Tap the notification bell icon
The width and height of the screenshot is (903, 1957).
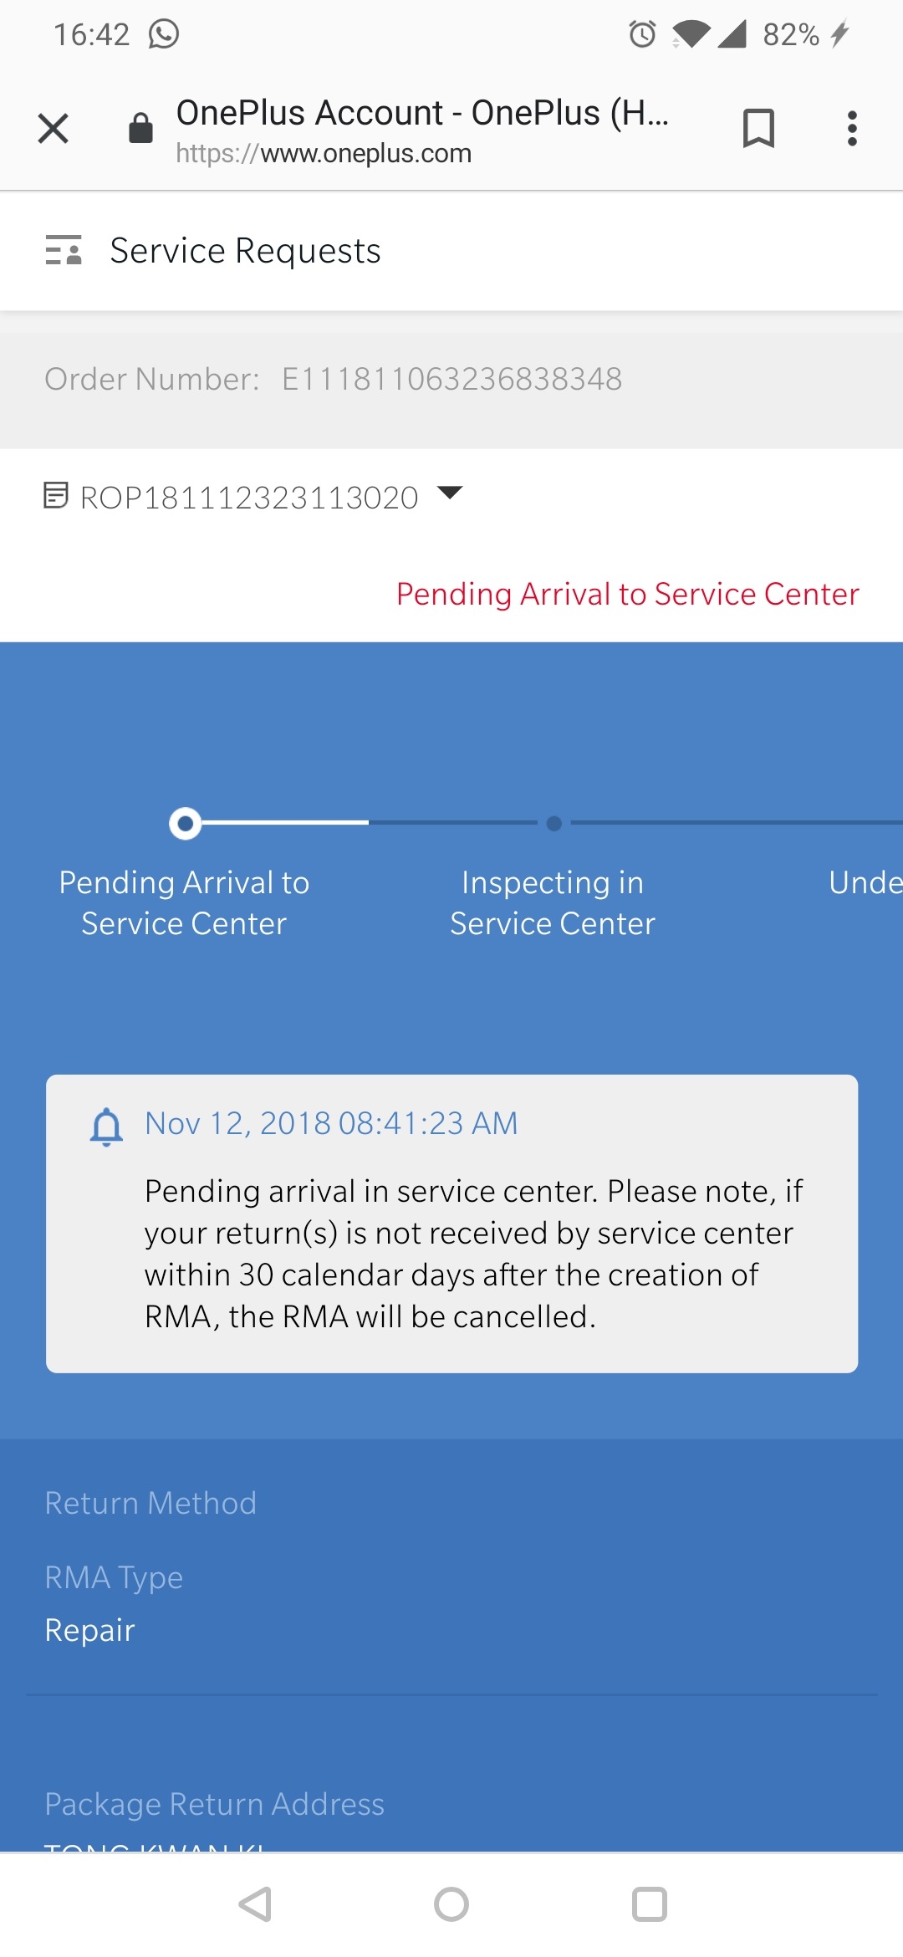[106, 1126]
